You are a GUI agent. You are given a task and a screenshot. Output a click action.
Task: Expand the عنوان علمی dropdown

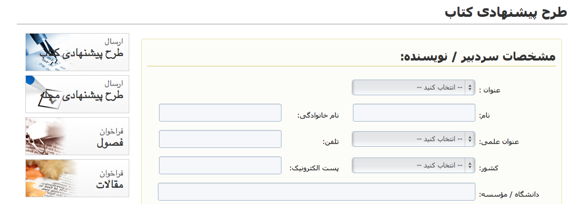413,139
